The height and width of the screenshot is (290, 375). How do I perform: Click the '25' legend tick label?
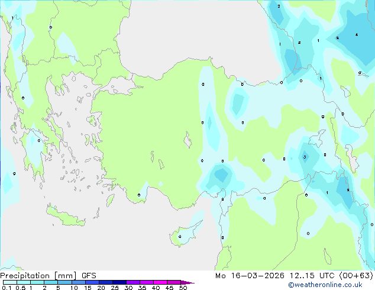(115, 288)
